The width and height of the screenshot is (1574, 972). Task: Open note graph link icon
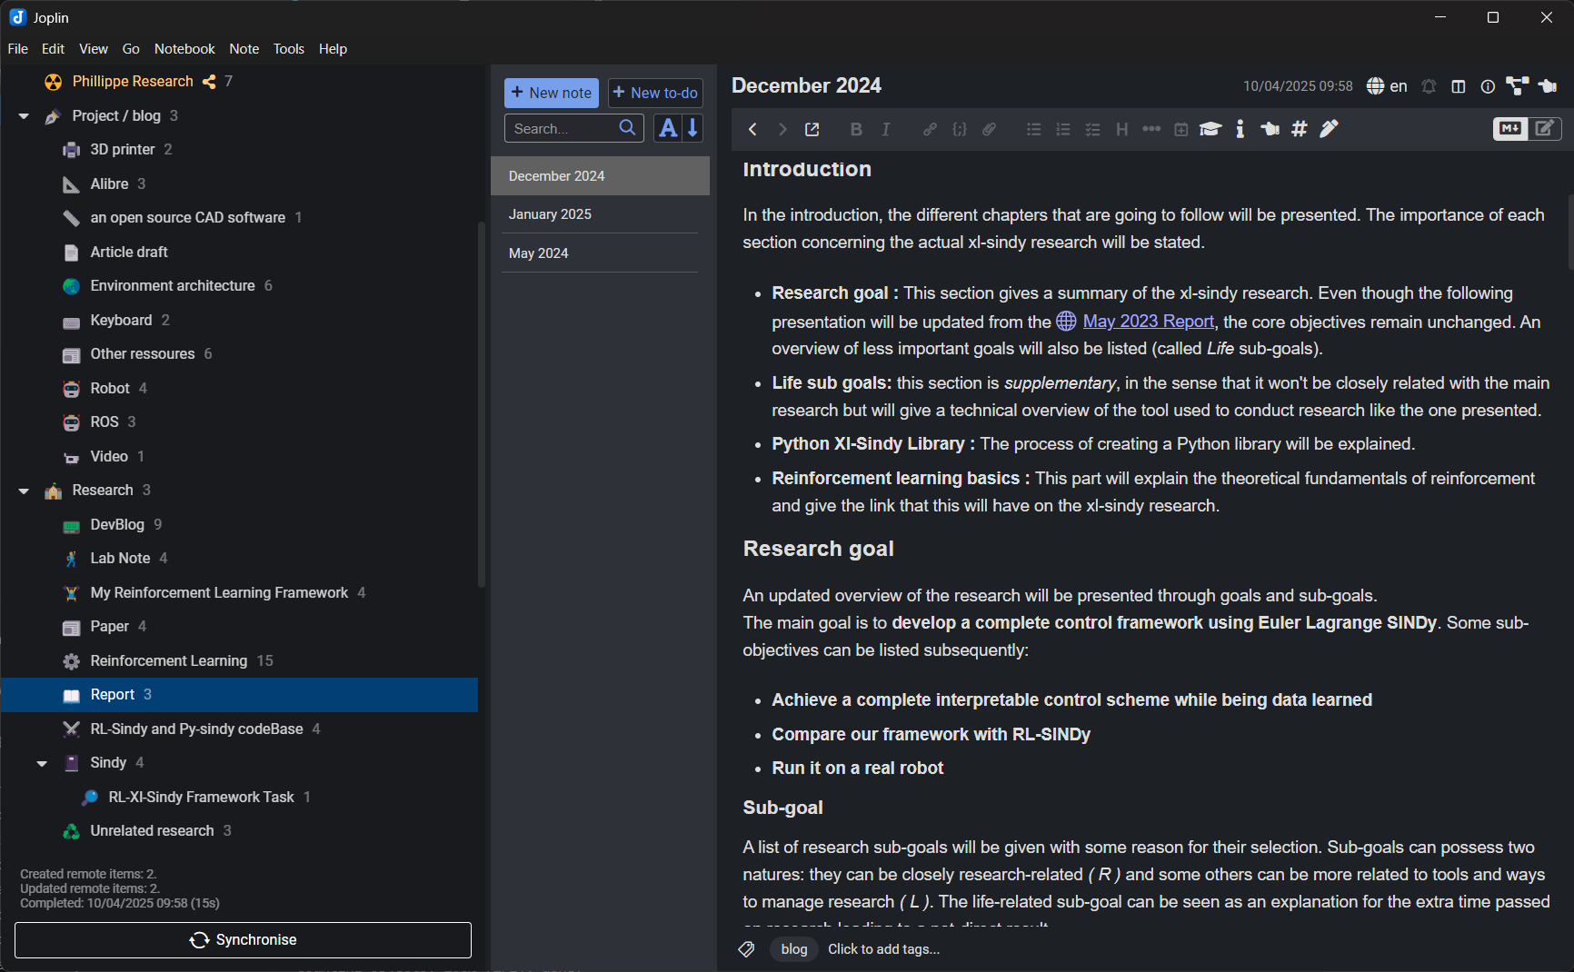coord(1518,86)
